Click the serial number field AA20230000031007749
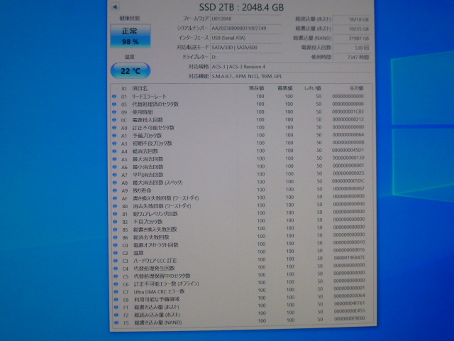Viewport: 454px width, 341px height. (x=246, y=28)
